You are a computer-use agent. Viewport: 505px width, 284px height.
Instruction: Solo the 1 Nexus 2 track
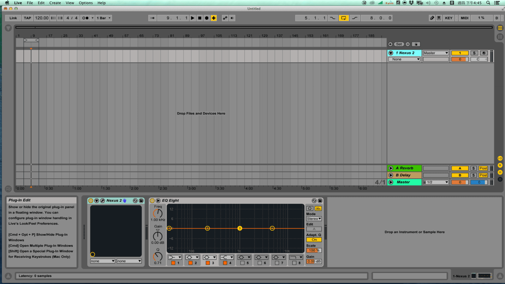[474, 53]
